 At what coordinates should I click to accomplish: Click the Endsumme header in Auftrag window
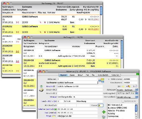(x=89, y=43)
